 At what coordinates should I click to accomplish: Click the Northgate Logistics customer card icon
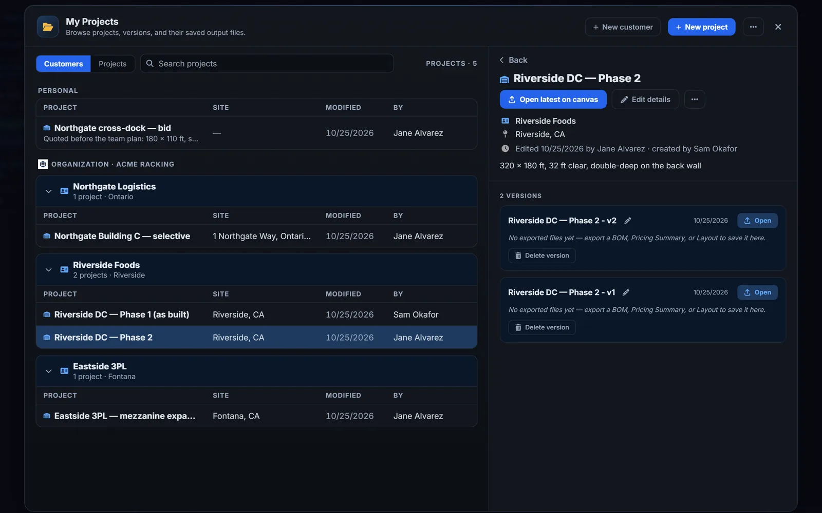pos(64,191)
